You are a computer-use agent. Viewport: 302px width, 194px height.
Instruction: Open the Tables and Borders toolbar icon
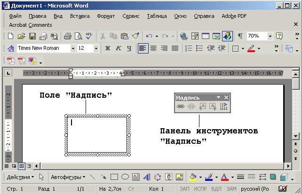click(195, 36)
